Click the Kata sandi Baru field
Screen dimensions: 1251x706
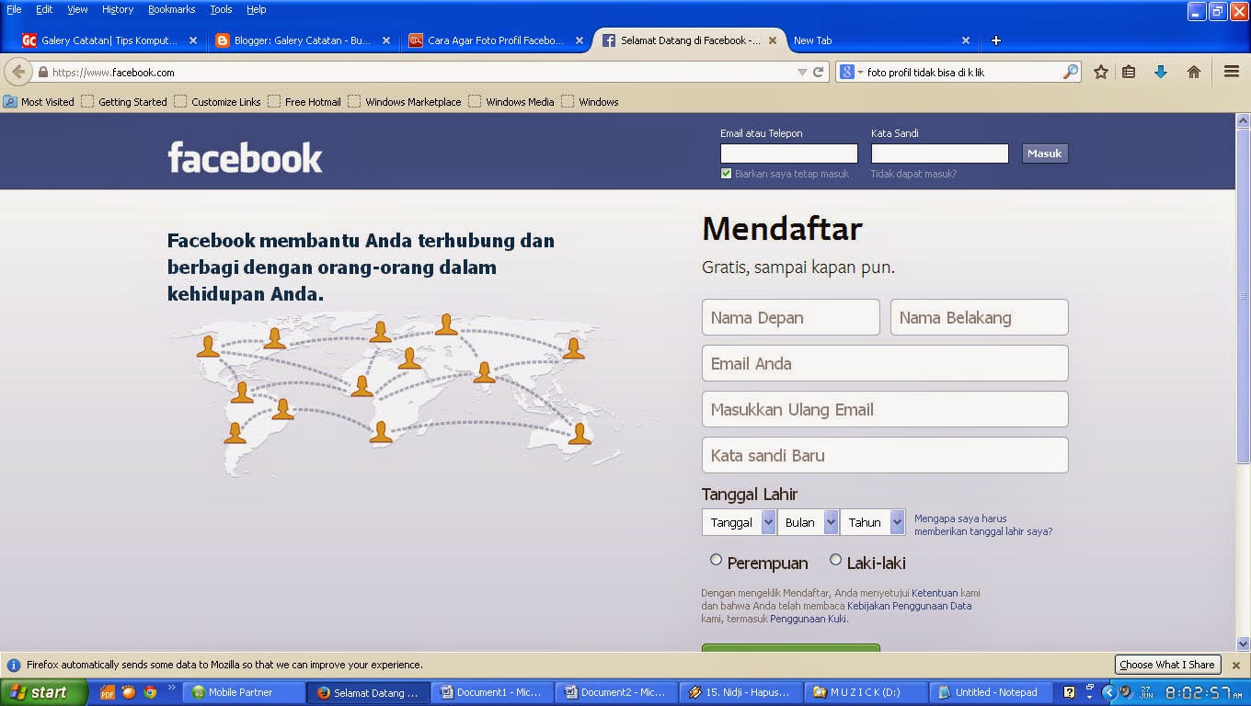click(885, 455)
